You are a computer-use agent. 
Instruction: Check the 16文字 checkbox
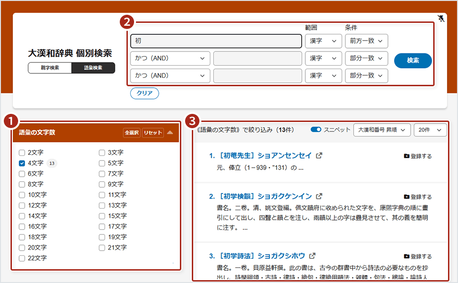click(x=22, y=226)
